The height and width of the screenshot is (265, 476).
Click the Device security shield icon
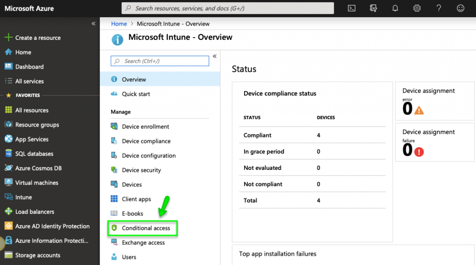point(114,170)
